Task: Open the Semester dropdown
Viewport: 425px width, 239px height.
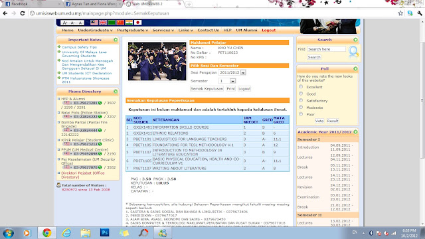Action: pos(227,81)
